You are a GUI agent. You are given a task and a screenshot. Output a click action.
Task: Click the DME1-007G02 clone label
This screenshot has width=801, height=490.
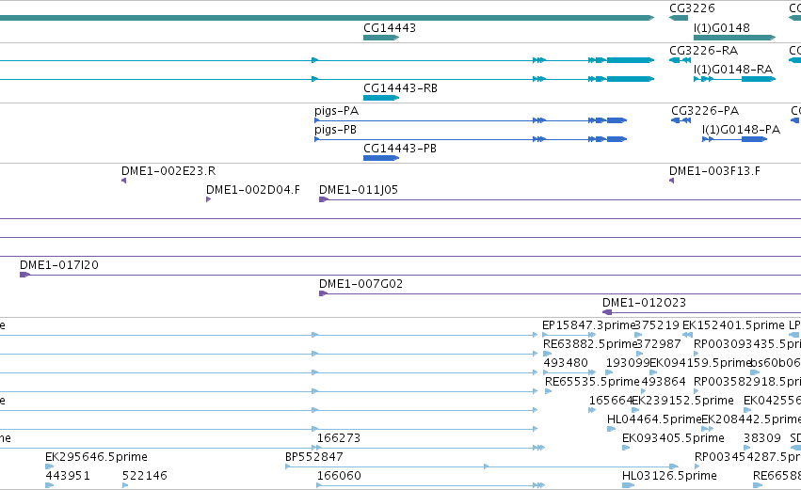361,284
